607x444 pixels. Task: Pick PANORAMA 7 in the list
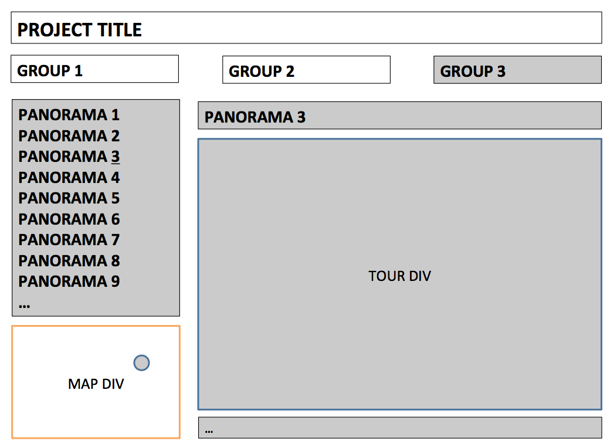[x=69, y=240]
